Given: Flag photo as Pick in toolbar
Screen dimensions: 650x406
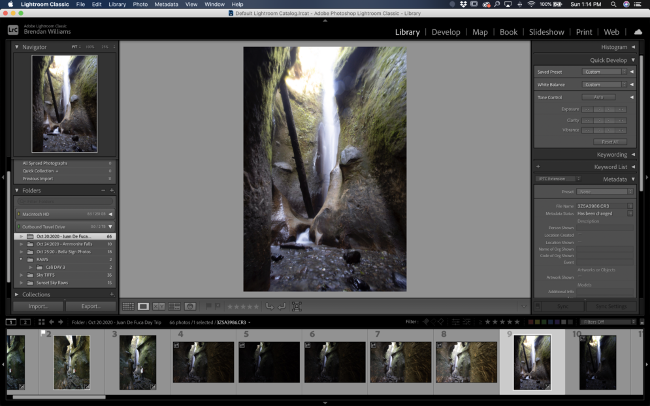Looking at the screenshot, I should point(208,306).
